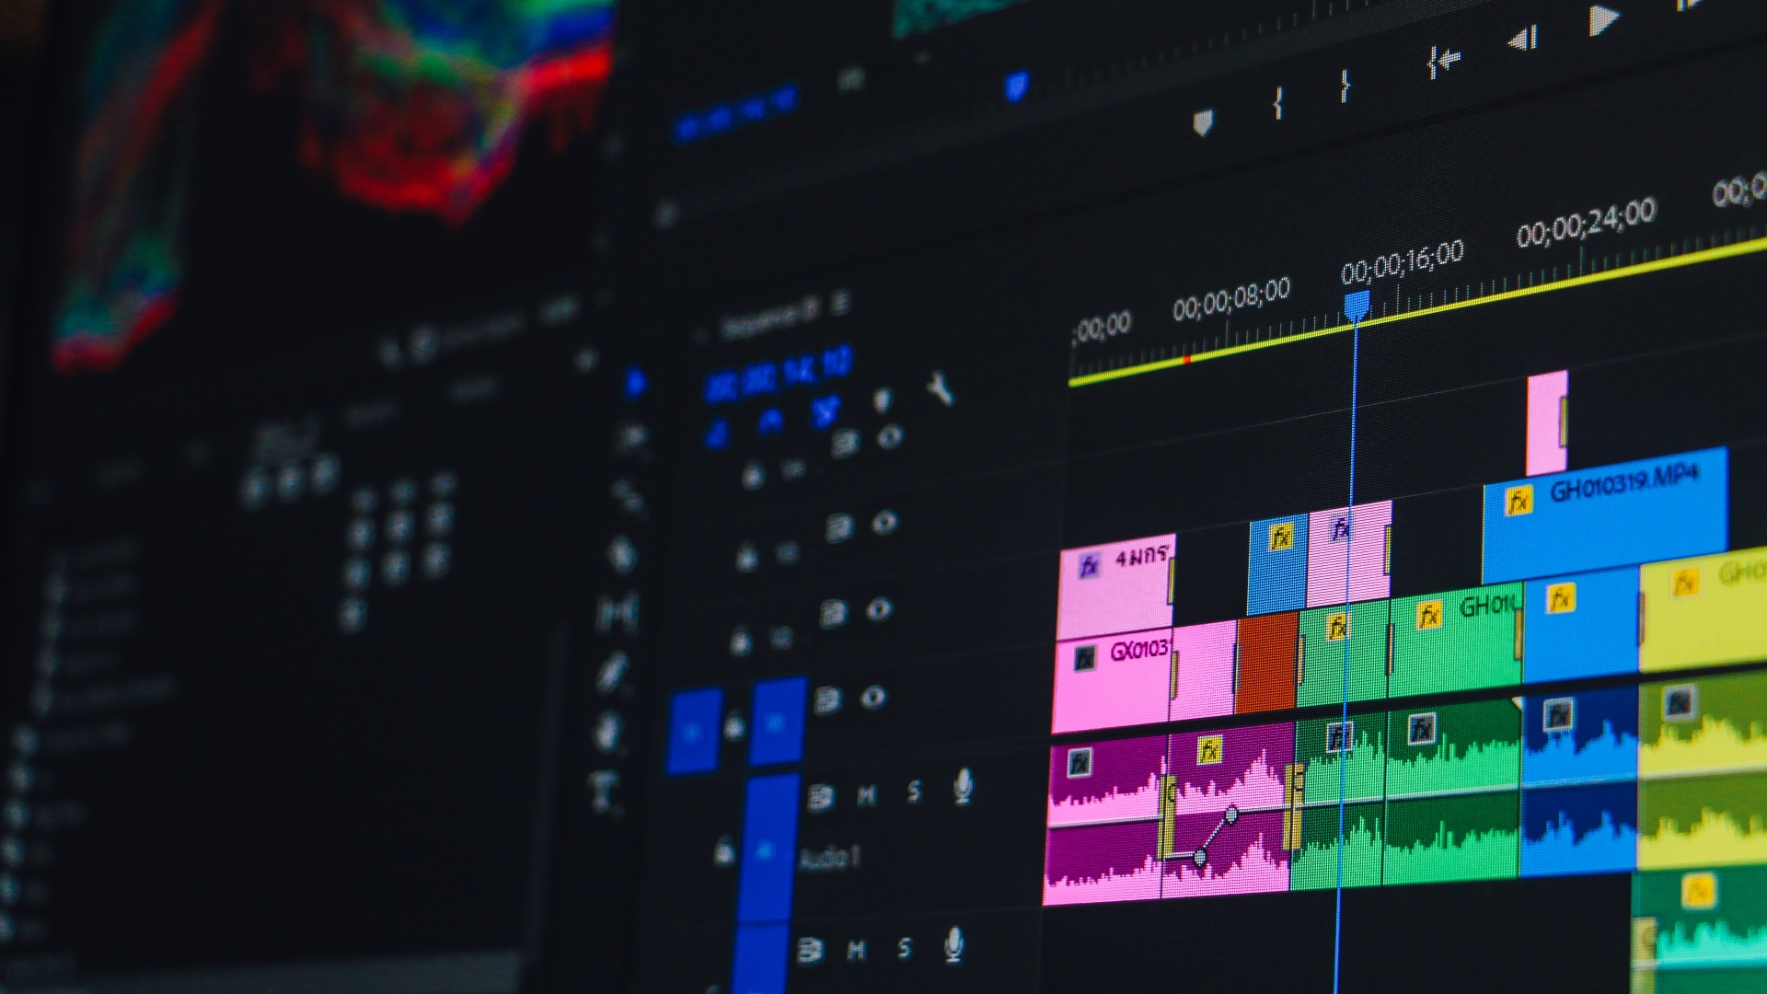Select the Sequence tab in timeline panel

point(768,319)
